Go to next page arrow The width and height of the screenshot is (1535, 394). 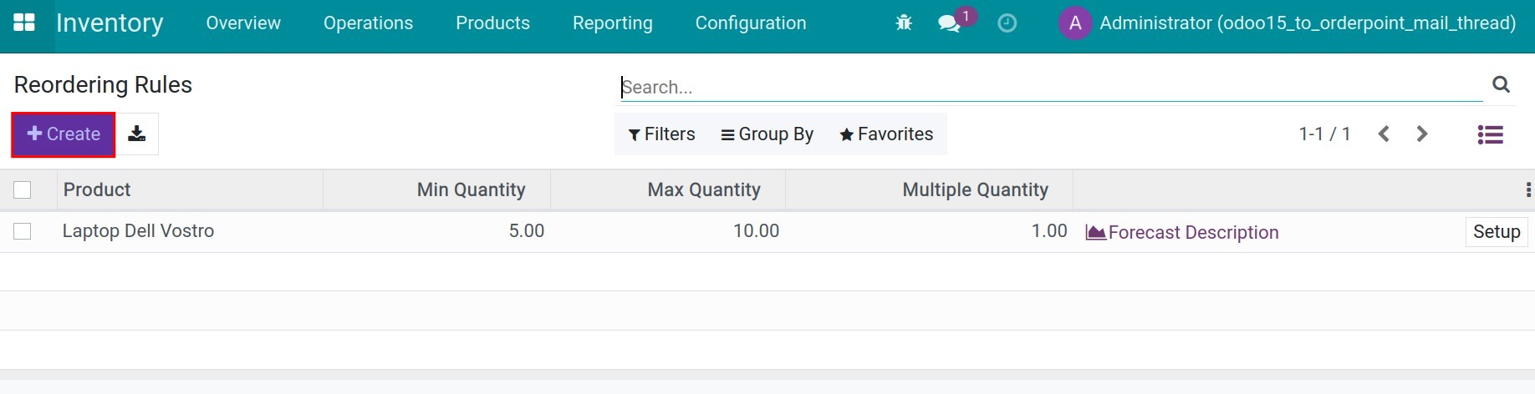[1422, 134]
